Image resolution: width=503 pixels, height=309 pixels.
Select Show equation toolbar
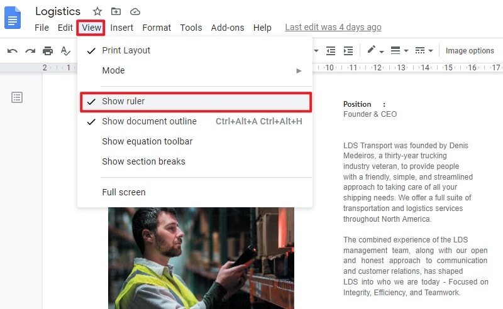coord(195,141)
